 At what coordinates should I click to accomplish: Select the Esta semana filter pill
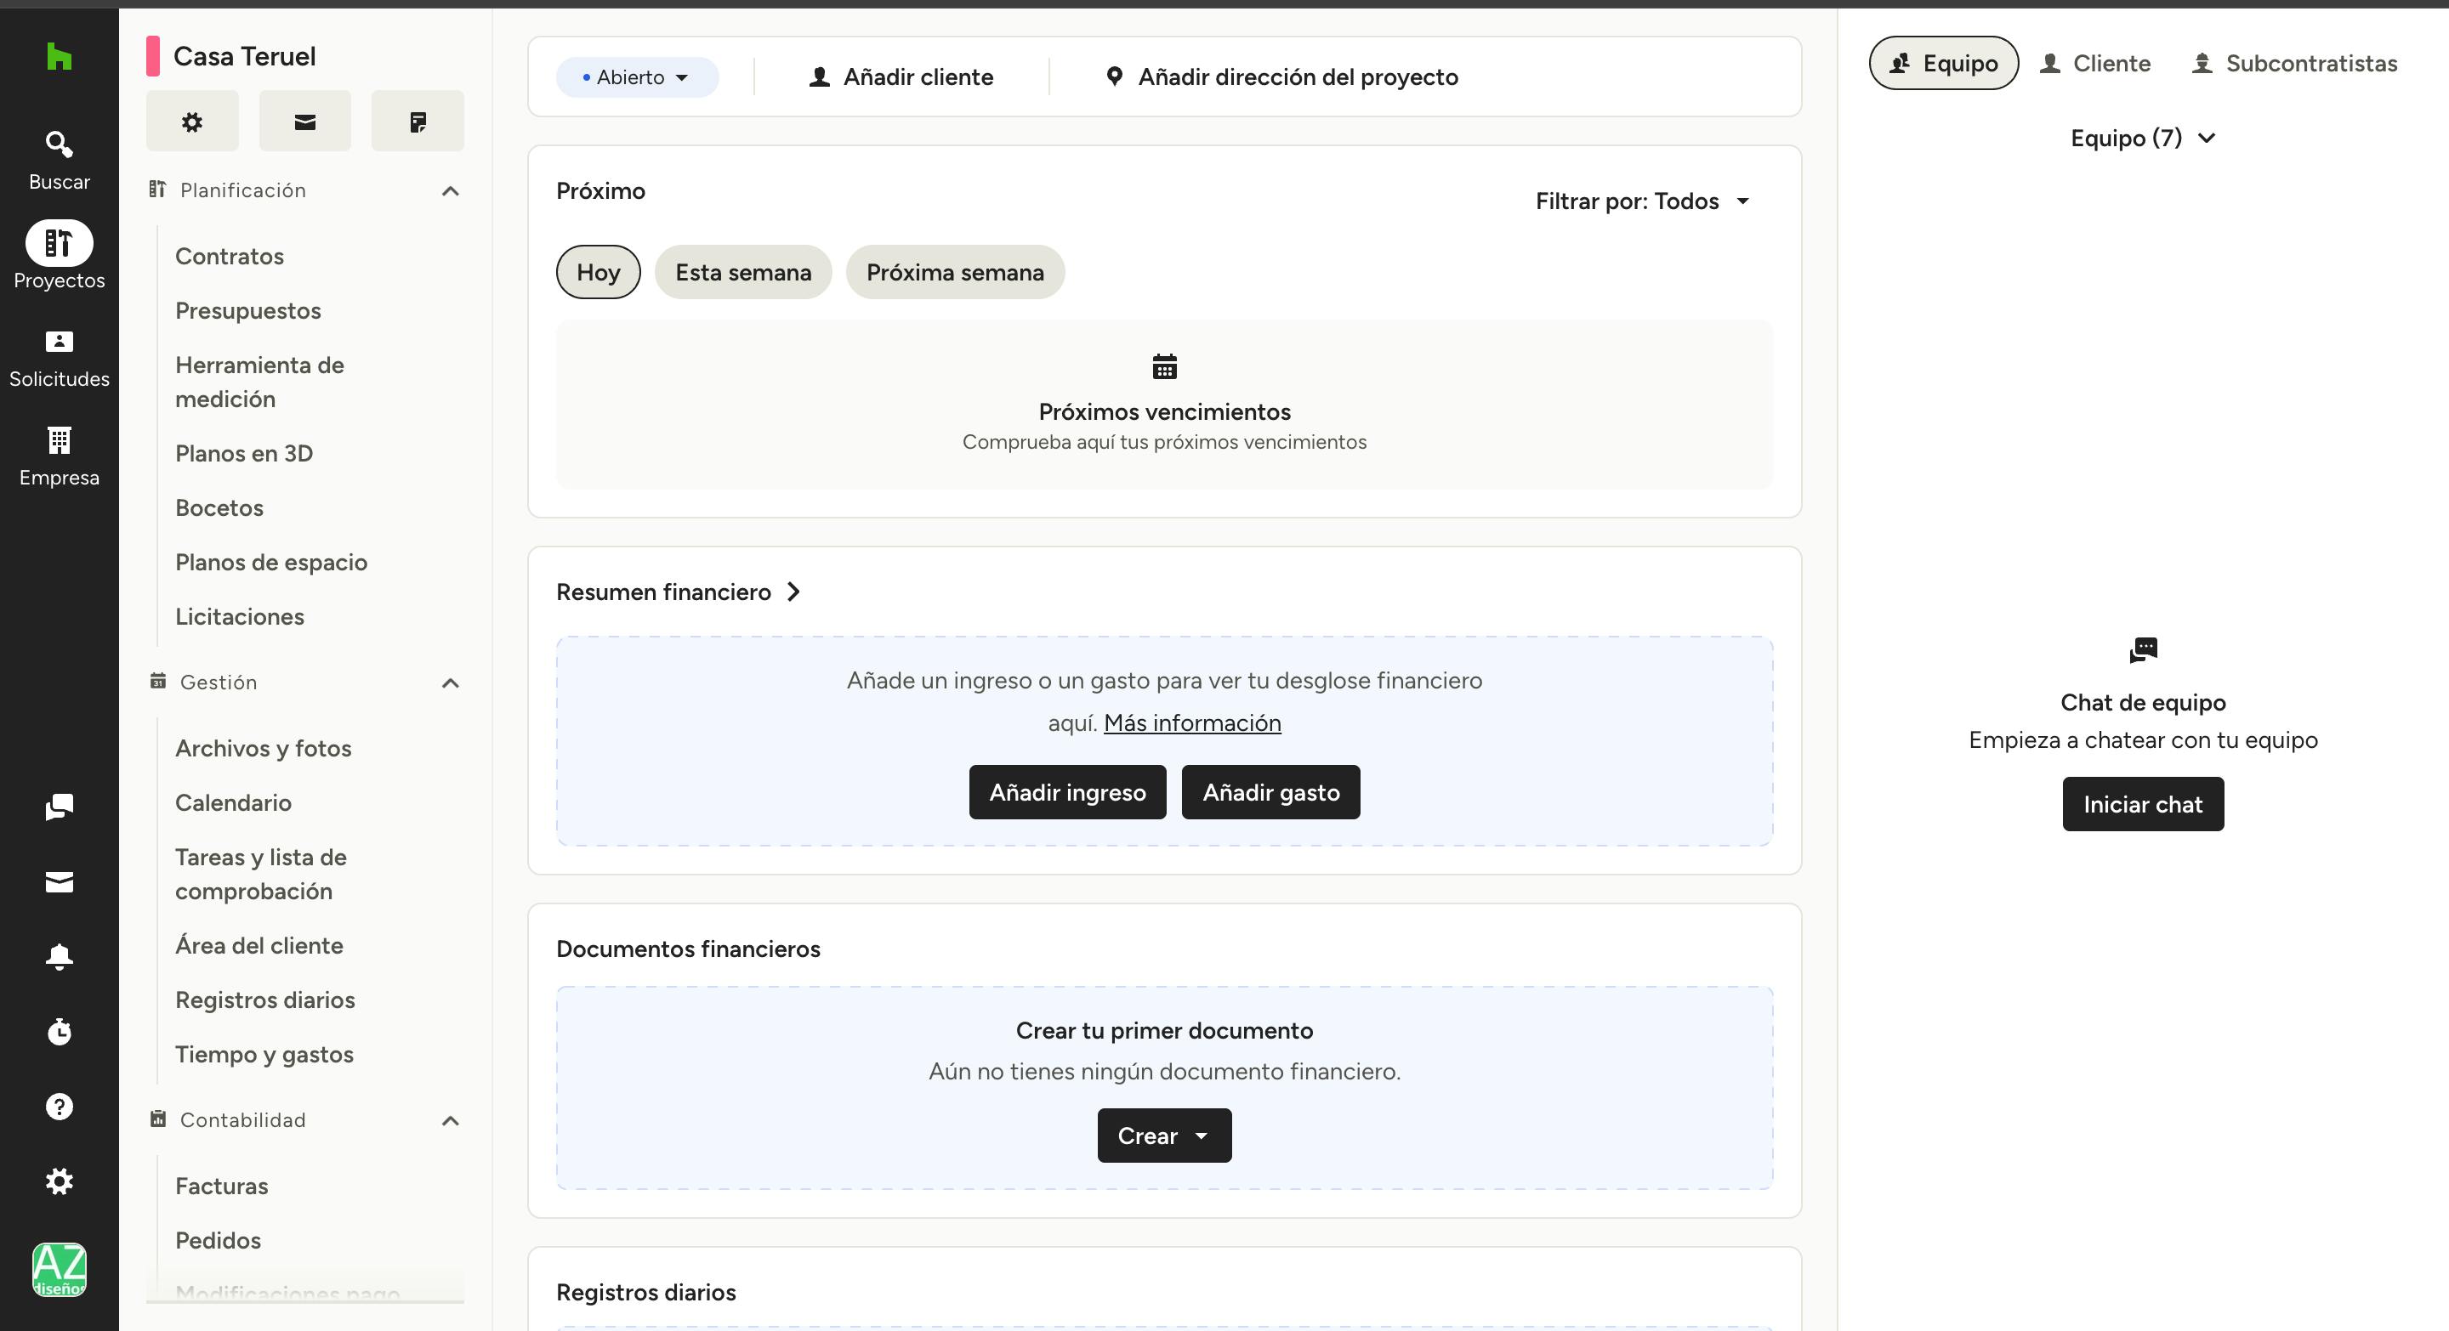742,273
